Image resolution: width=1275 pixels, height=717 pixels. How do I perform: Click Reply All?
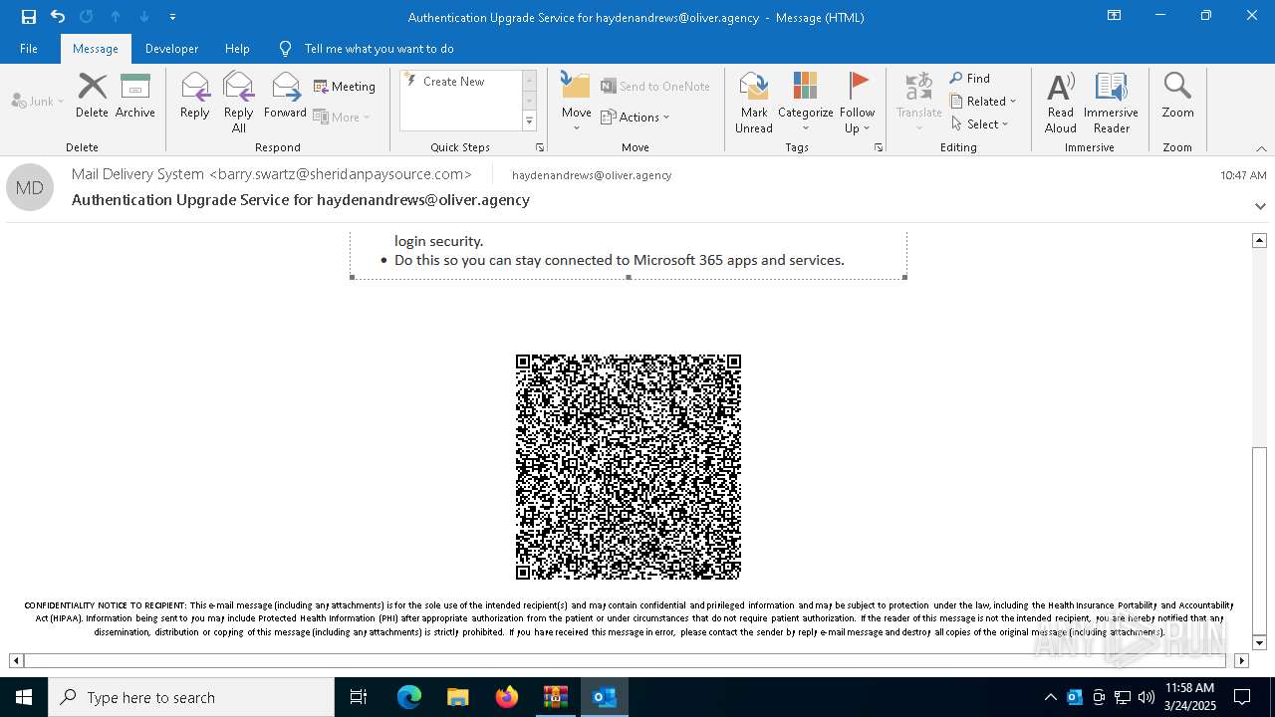click(x=239, y=103)
